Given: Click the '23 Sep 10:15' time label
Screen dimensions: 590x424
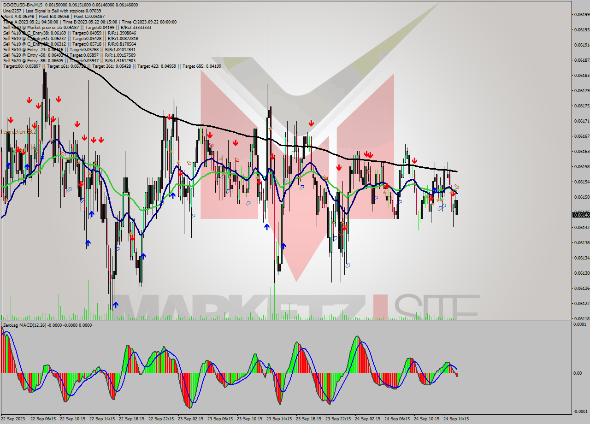Looking at the screenshot, I should coord(249,419).
